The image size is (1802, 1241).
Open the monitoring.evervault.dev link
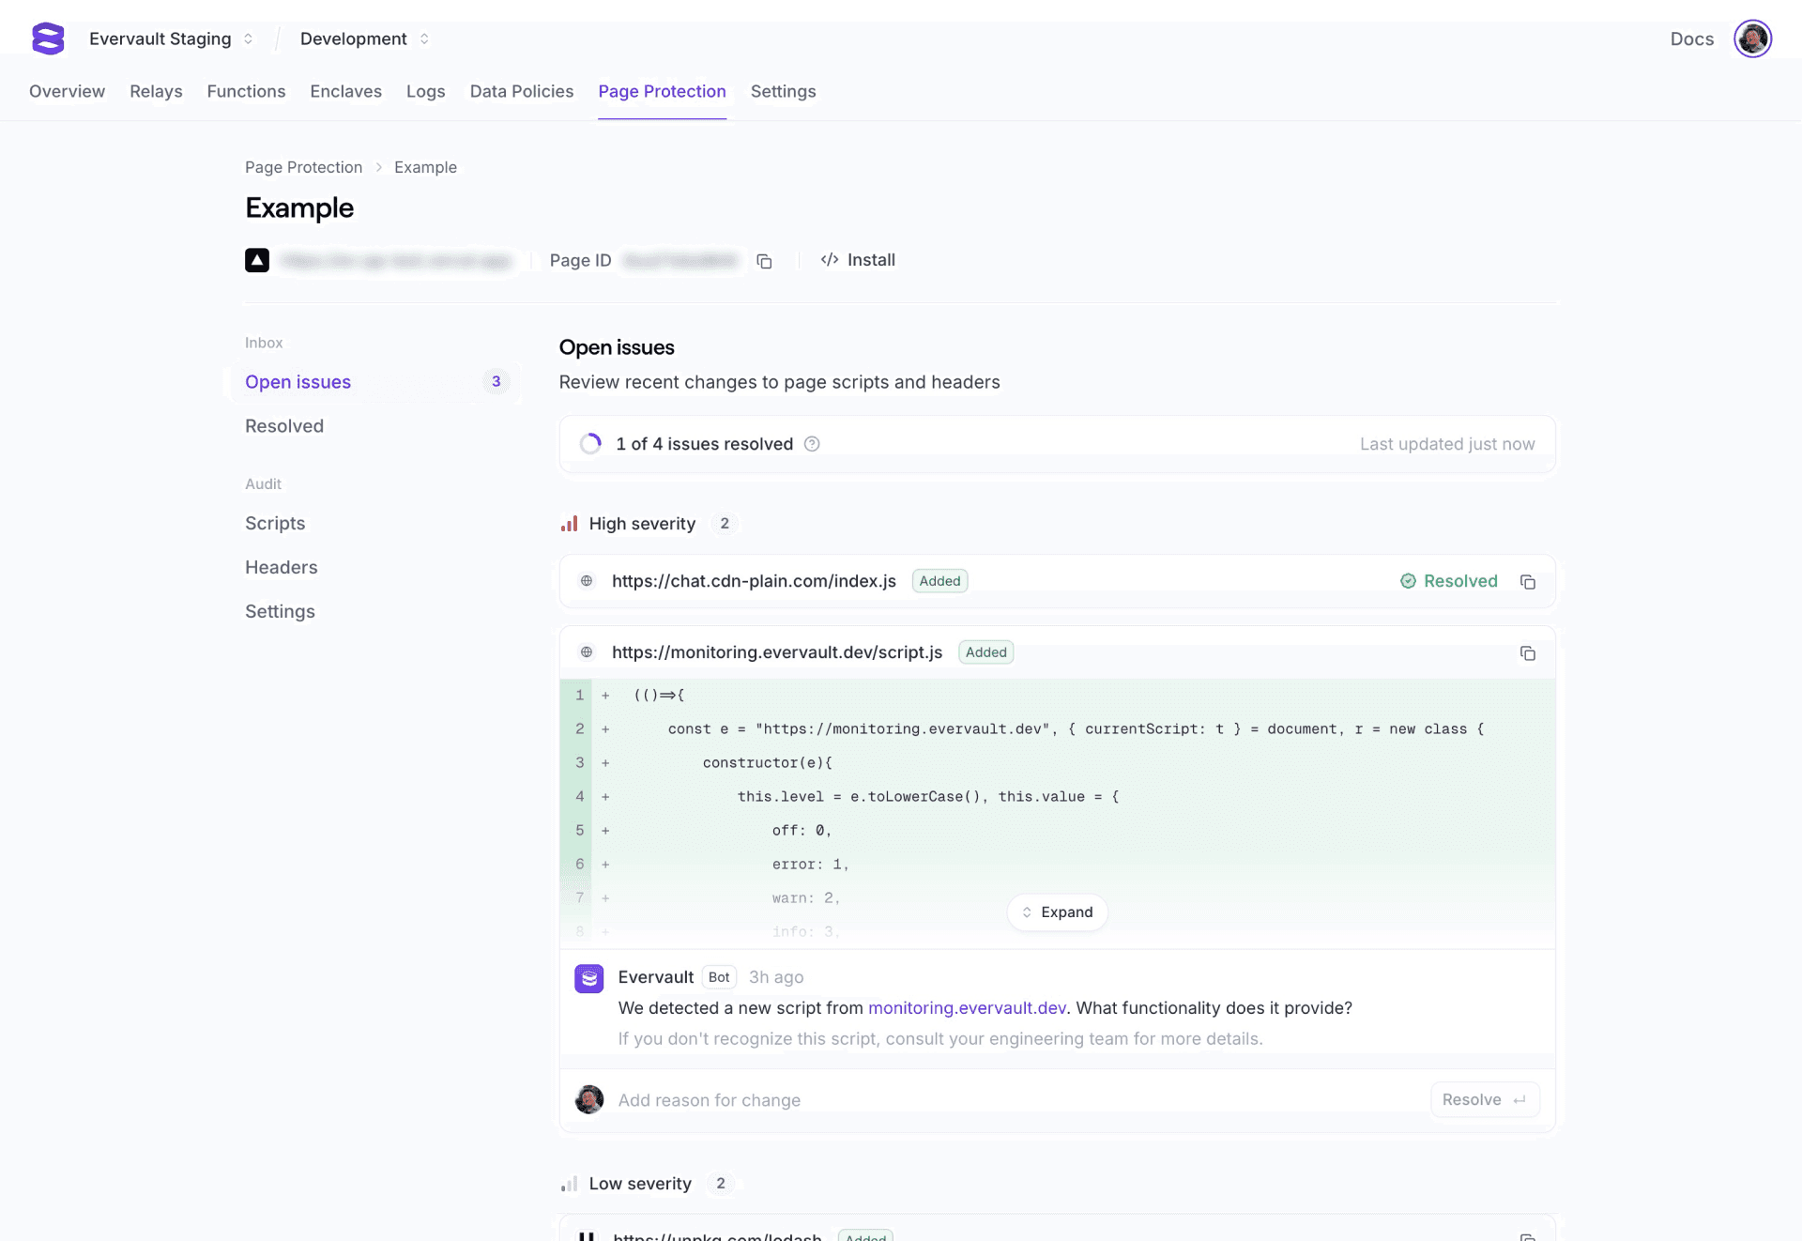tap(967, 1008)
